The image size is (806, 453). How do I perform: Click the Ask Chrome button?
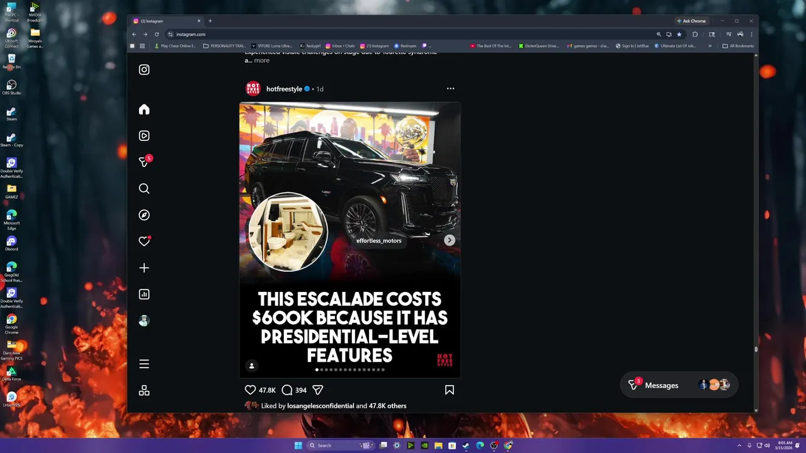[691, 21]
